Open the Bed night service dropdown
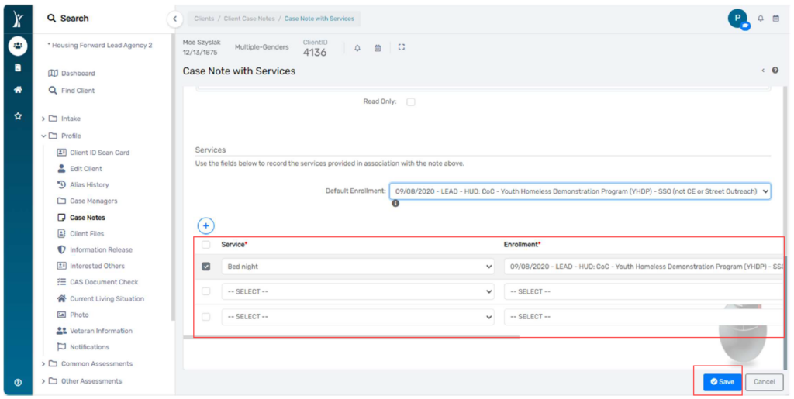 (357, 267)
